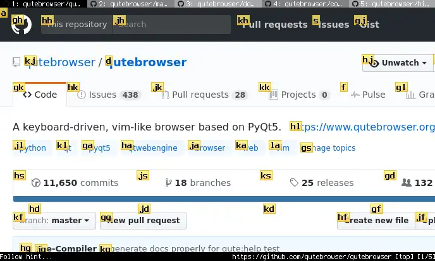The height and width of the screenshot is (261, 435).
Task: Click the Issues count 438 badge
Action: click(130, 95)
